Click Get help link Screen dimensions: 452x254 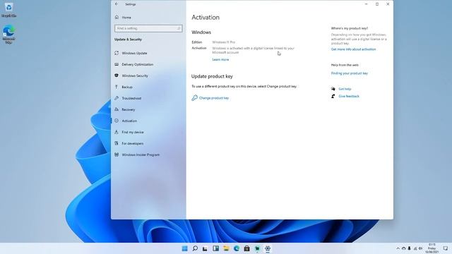345,89
